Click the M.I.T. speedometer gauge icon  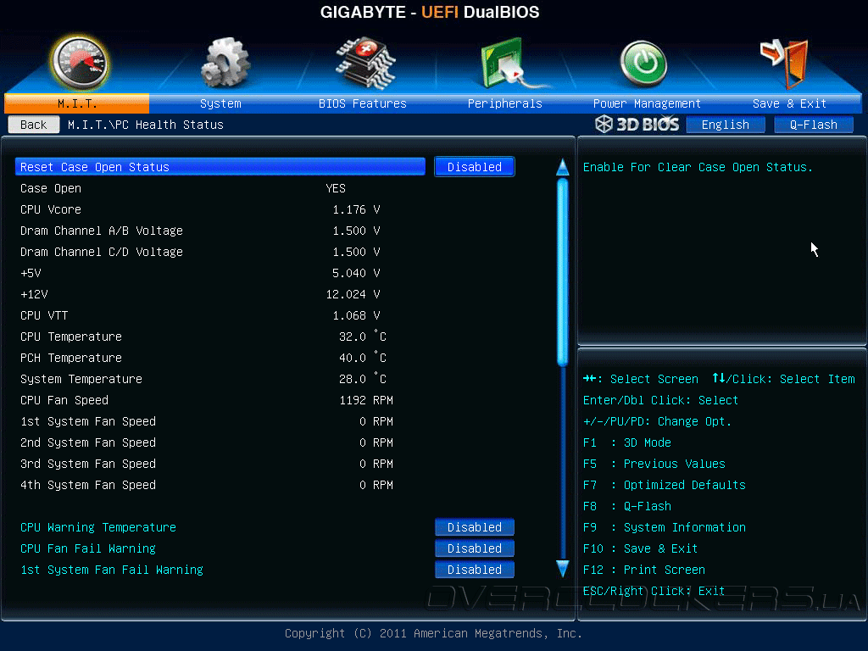coord(79,64)
